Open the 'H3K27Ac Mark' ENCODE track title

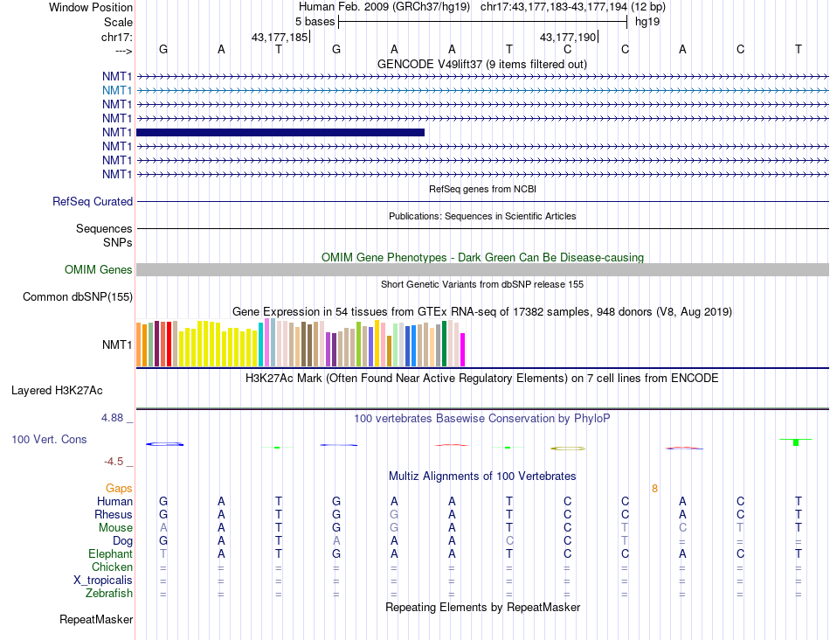pos(482,379)
